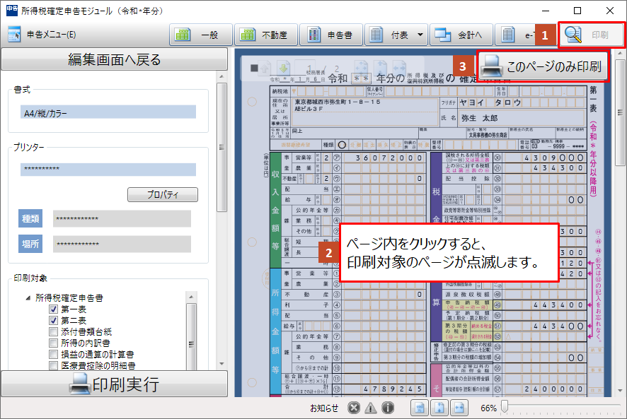Click the error notification X icon
Viewport: 627px width, 419px height.
(354, 408)
